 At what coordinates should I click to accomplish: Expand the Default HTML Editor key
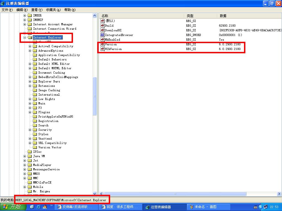[x=30, y=64]
